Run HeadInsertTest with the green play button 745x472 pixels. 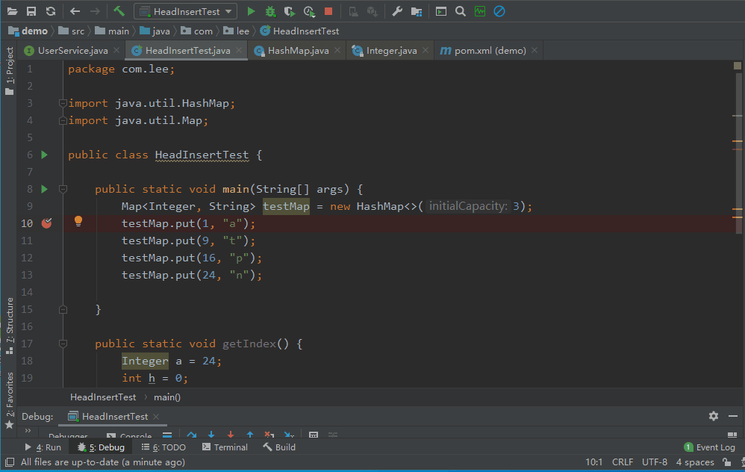pos(251,11)
